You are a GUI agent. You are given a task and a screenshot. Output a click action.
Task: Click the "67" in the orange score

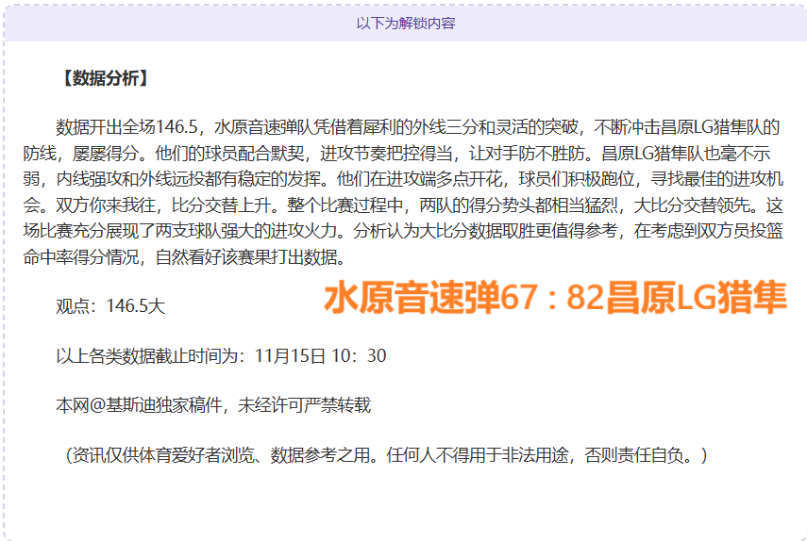tap(516, 298)
